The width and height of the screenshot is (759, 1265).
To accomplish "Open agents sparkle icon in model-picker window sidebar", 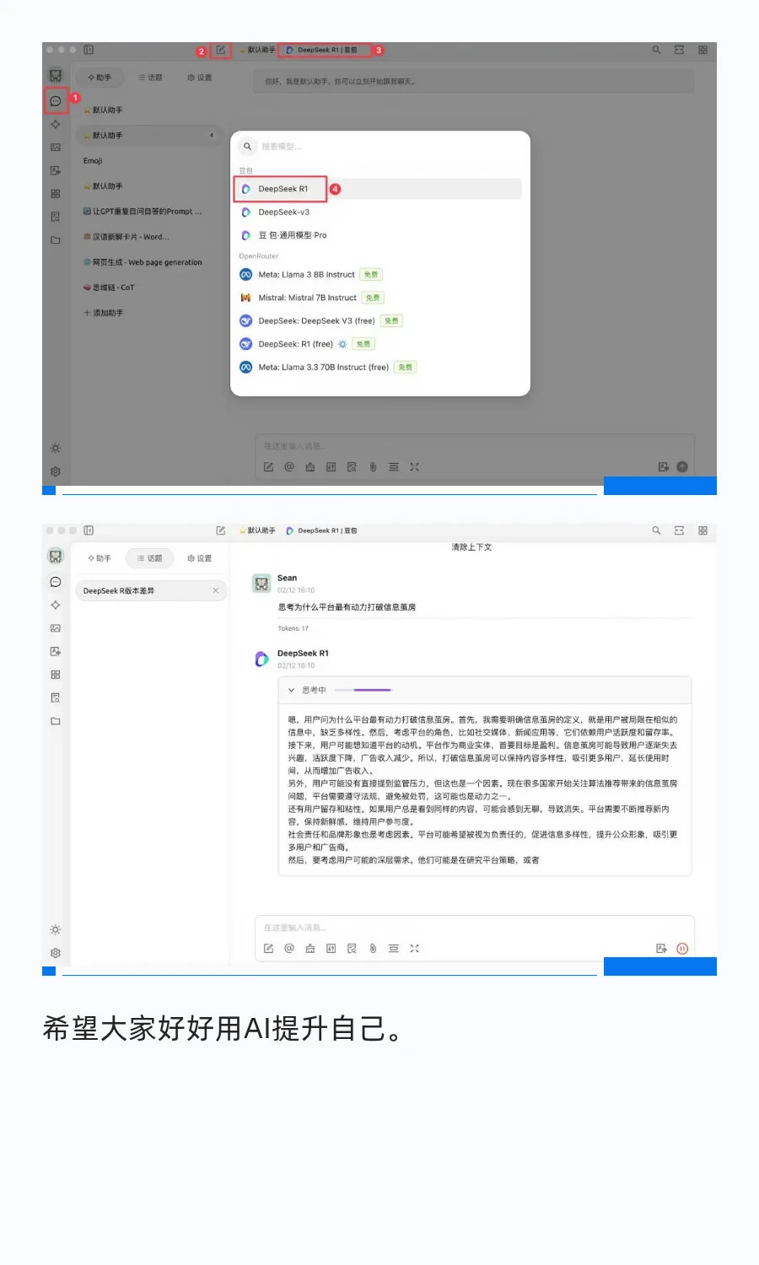I will click(55, 124).
